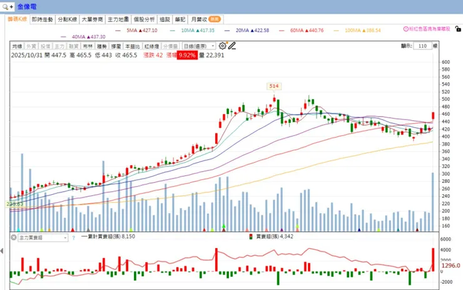The width and height of the screenshot is (463, 290).
Task: Toggle the 主力 overlay button
Action: point(59,46)
